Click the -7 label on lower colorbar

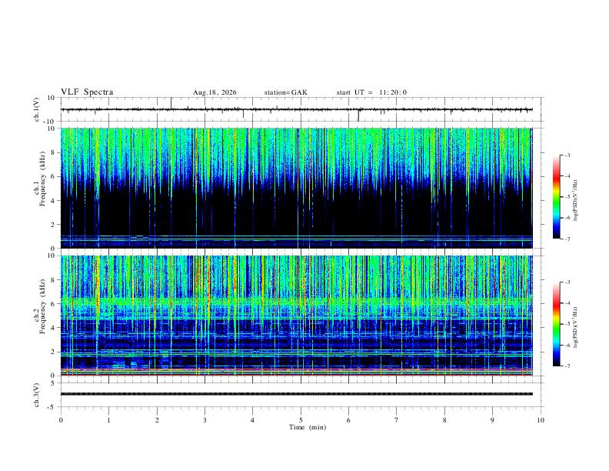567,366
